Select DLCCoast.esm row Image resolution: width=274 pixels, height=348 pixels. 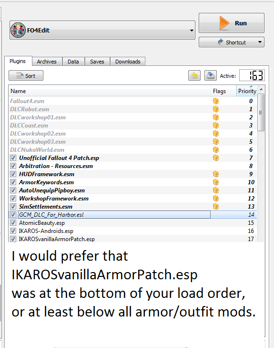(x=133, y=126)
